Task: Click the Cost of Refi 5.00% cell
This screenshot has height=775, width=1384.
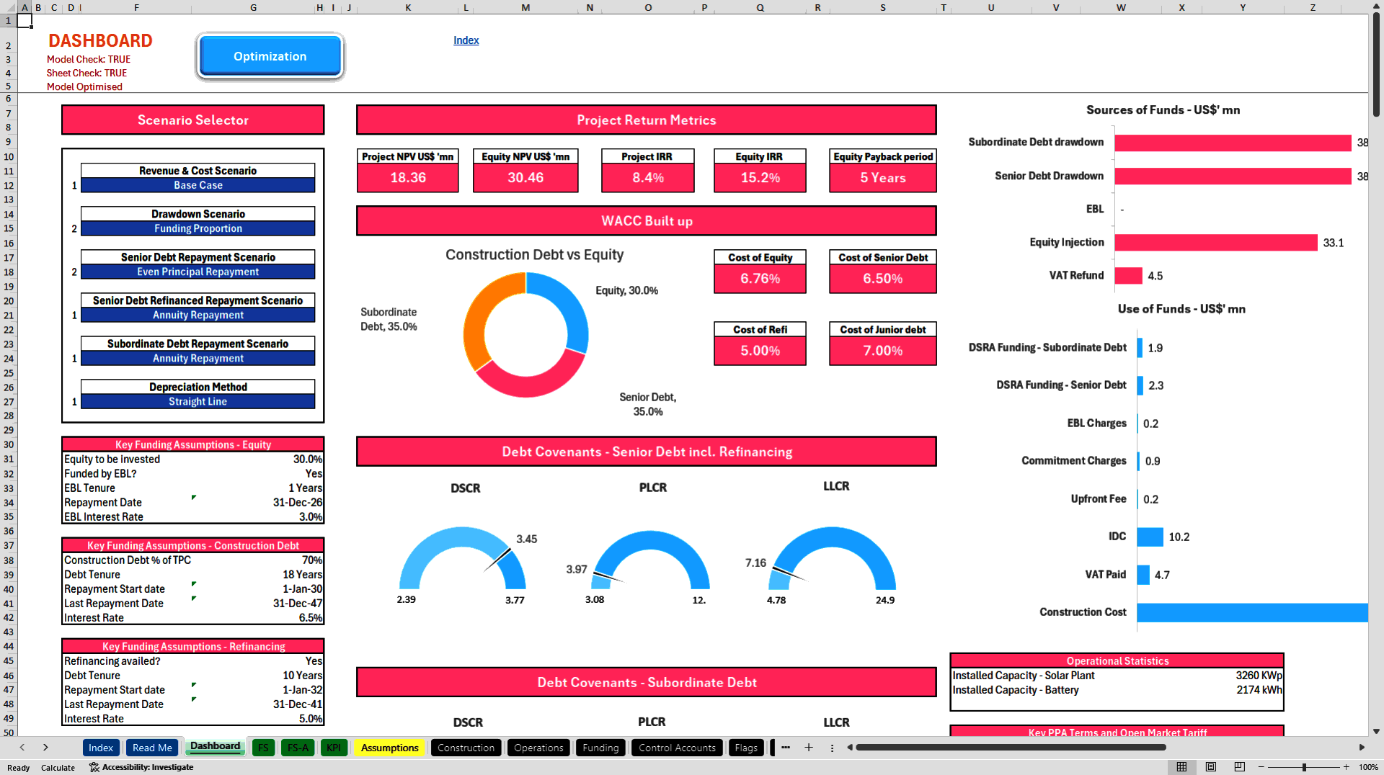Action: 760,350
